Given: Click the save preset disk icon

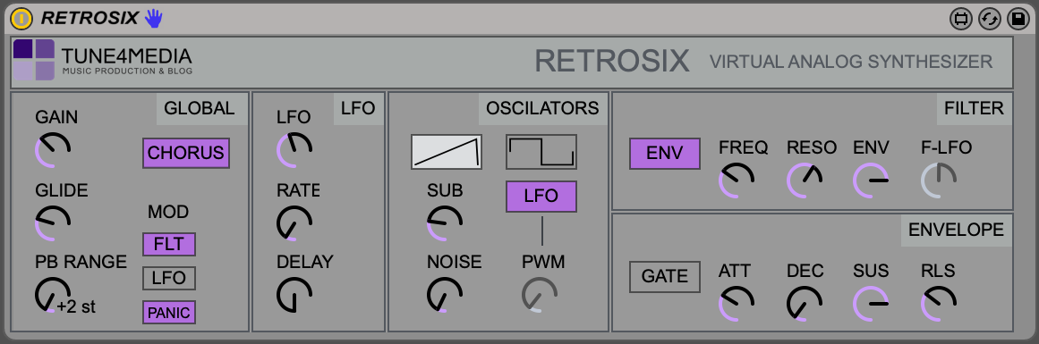Looking at the screenshot, I should [1018, 19].
